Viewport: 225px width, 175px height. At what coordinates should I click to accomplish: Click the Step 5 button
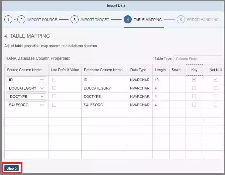tap(11, 168)
